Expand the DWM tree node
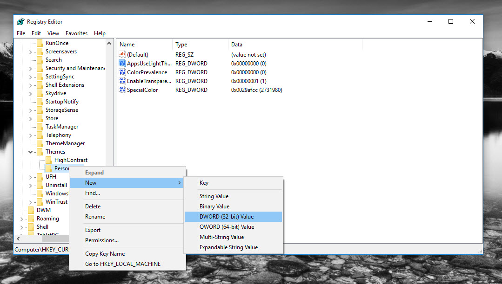Viewport: 502px width, 284px height. click(x=21, y=210)
